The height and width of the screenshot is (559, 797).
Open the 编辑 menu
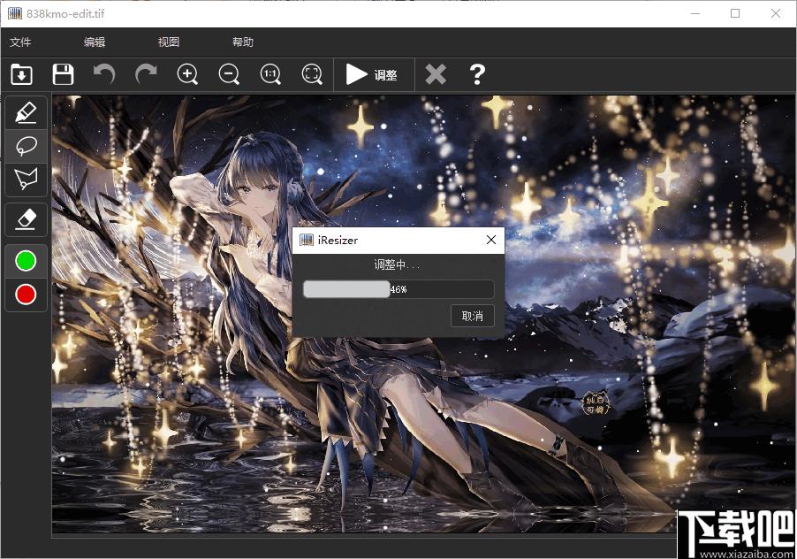95,42
